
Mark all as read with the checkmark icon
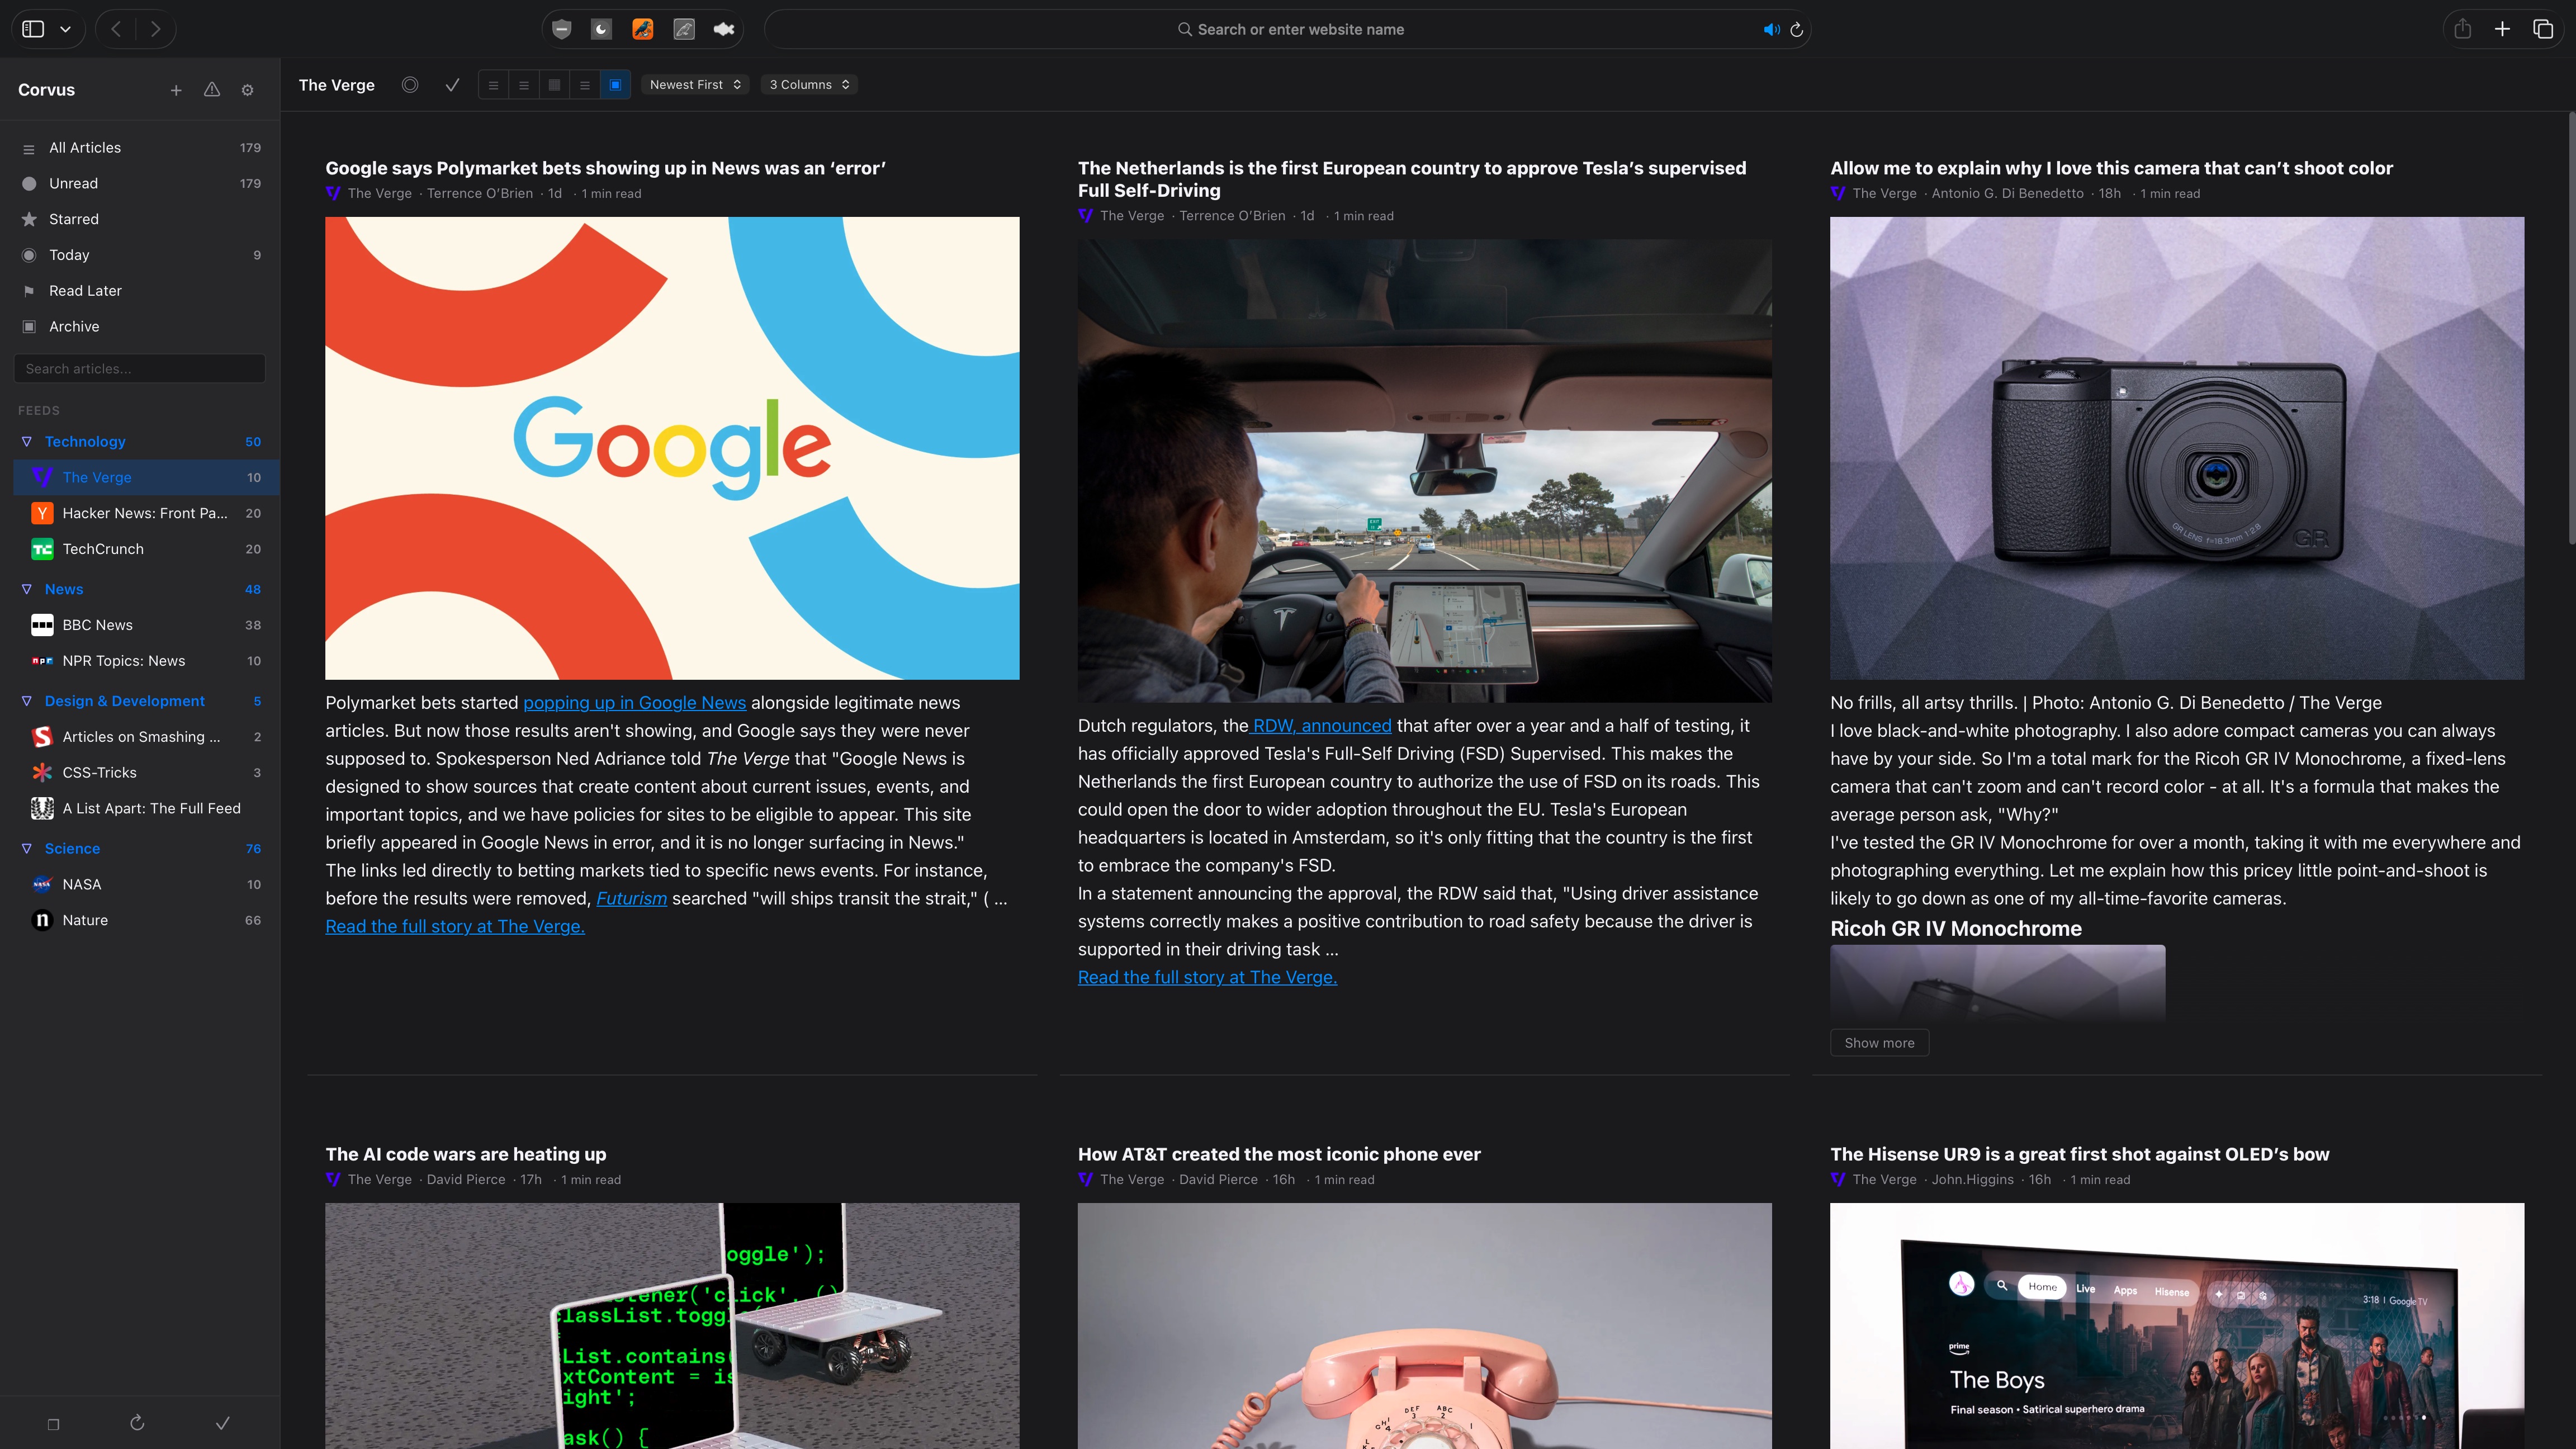[452, 85]
